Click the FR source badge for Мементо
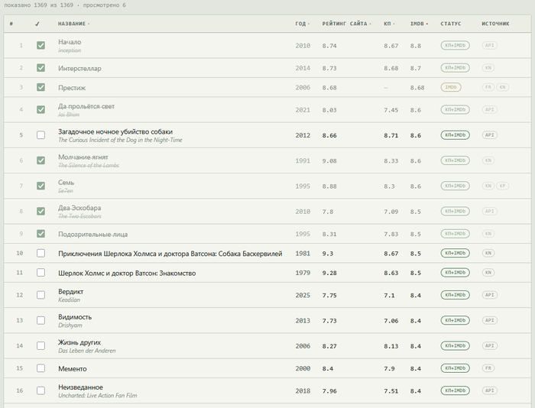This screenshot has width=535, height=408. (488, 368)
